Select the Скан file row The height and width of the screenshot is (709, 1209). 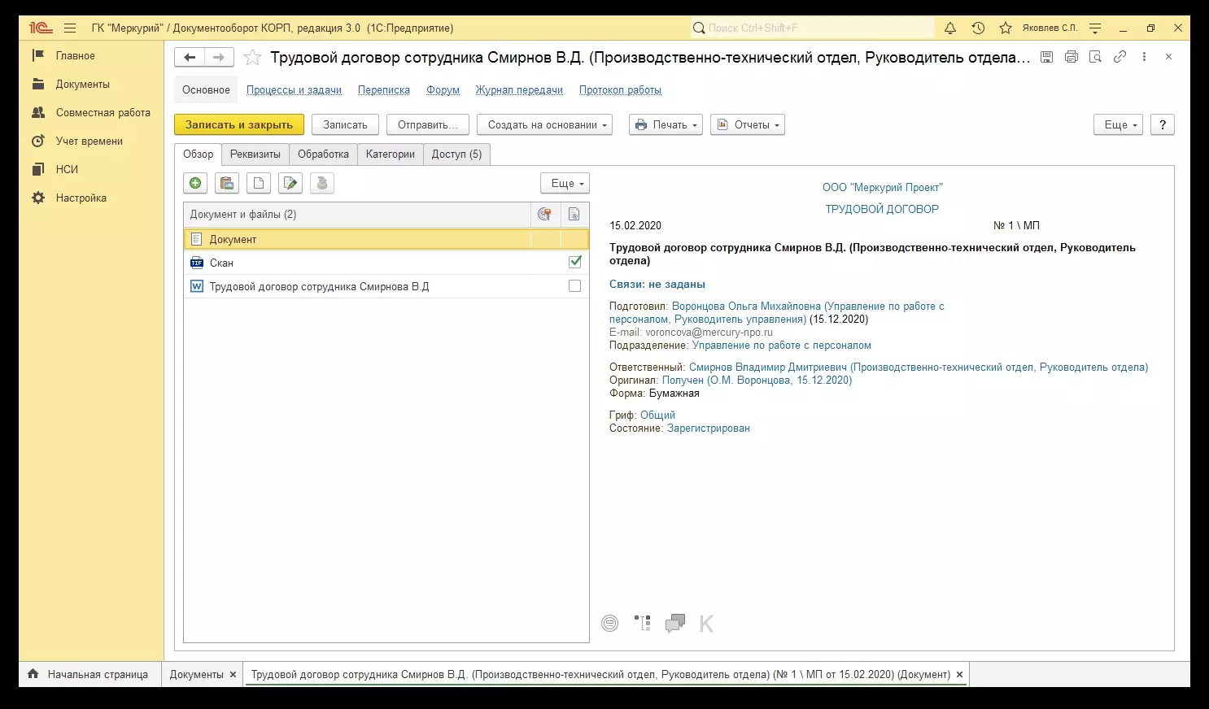(x=386, y=263)
